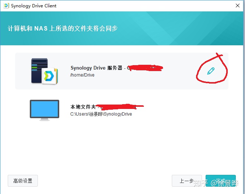Go back with the 上一步 button

click(187, 181)
